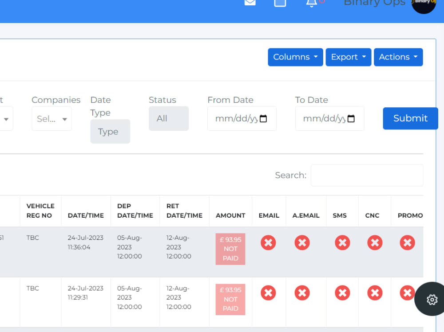Click PROMO red X in 11:36:04 row

point(408,242)
